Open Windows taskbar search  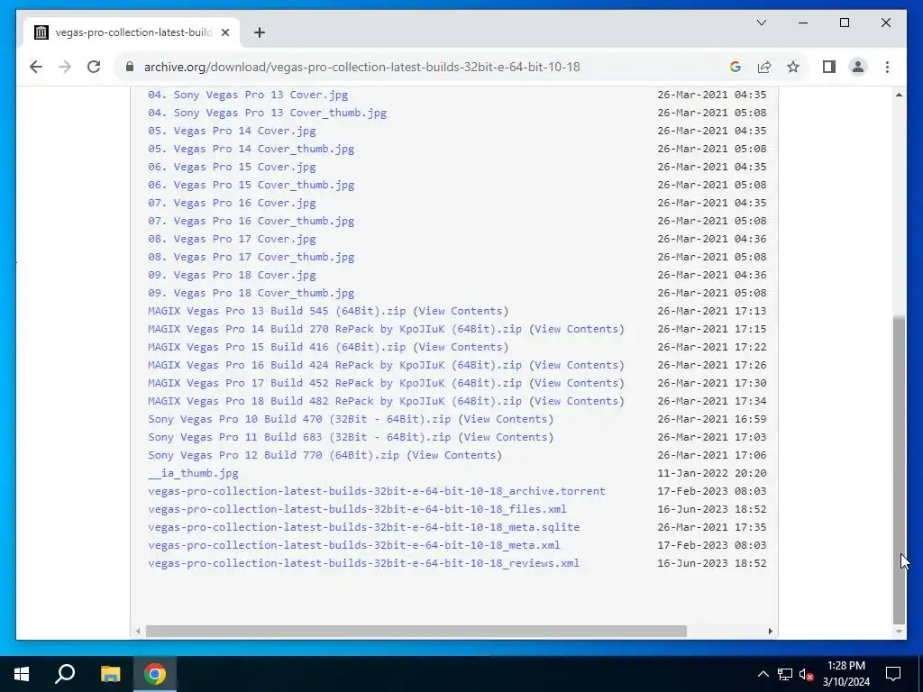coord(65,674)
